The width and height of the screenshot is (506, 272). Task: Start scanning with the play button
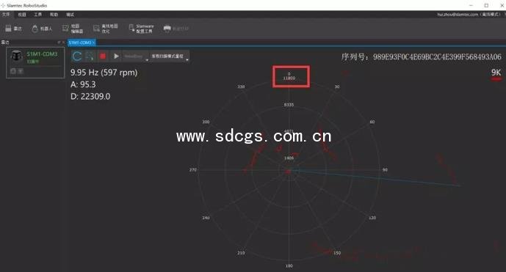pyautogui.click(x=116, y=56)
